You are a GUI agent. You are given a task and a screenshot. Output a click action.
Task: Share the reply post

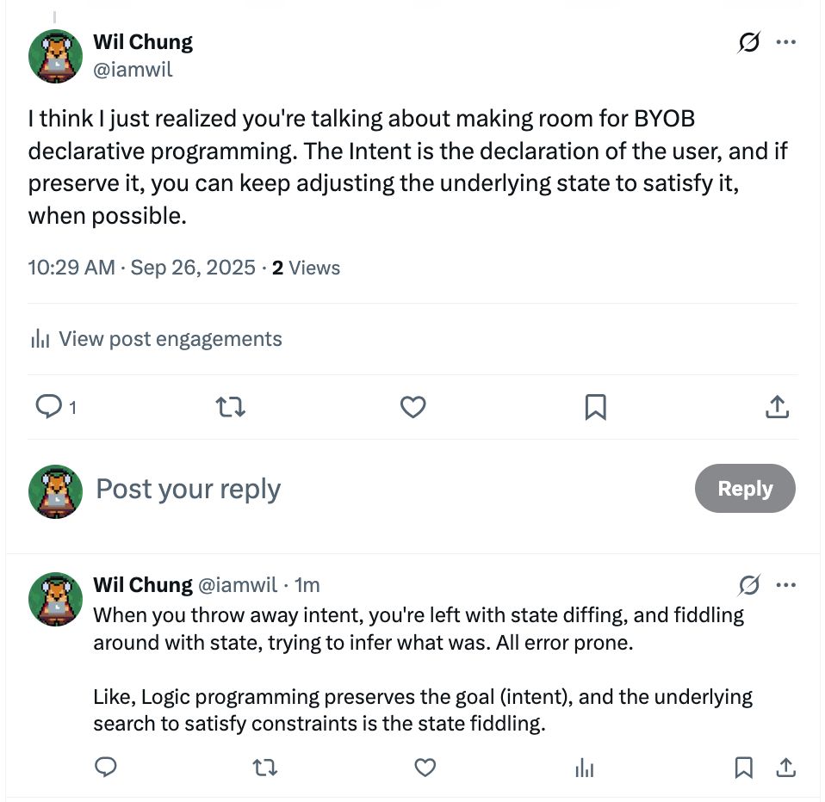coord(785,767)
